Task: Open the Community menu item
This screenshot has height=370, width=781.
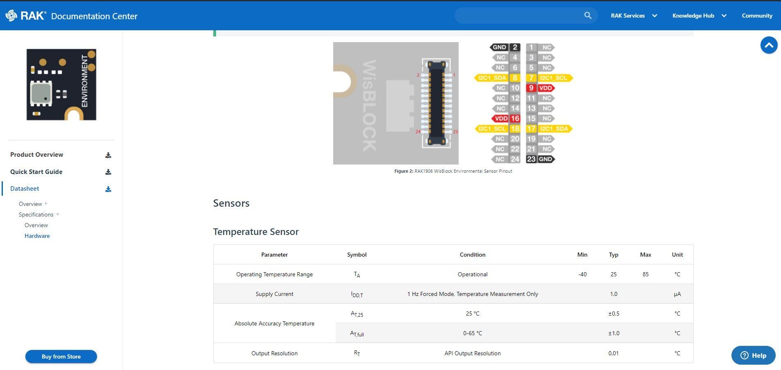Action: pos(757,16)
